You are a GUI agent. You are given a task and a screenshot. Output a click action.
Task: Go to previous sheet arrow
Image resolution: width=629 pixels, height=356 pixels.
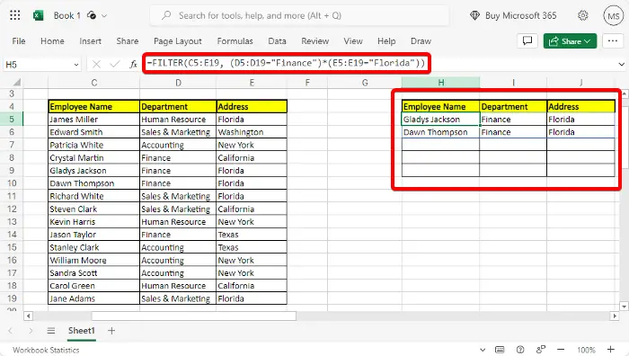click(11, 331)
